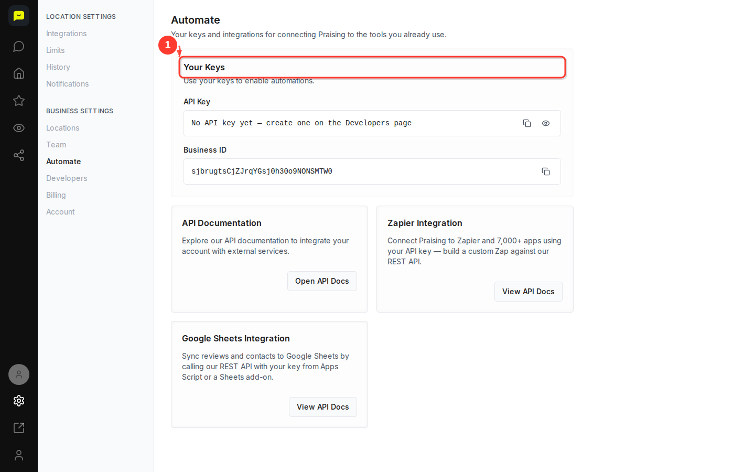Go to the home icon in the rail
This screenshot has height=472, width=755.
pyautogui.click(x=19, y=73)
